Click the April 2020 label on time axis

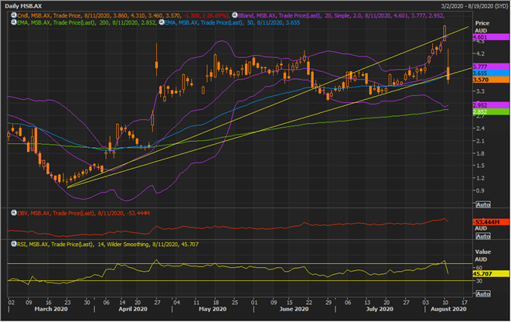pyautogui.click(x=133, y=309)
